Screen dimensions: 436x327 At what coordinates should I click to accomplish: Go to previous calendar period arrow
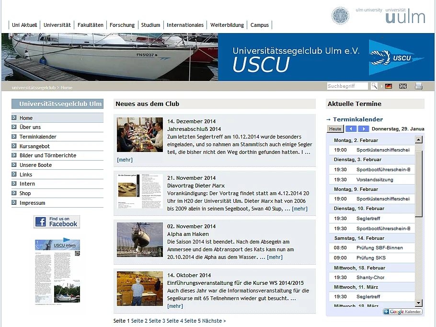[x=351, y=128]
